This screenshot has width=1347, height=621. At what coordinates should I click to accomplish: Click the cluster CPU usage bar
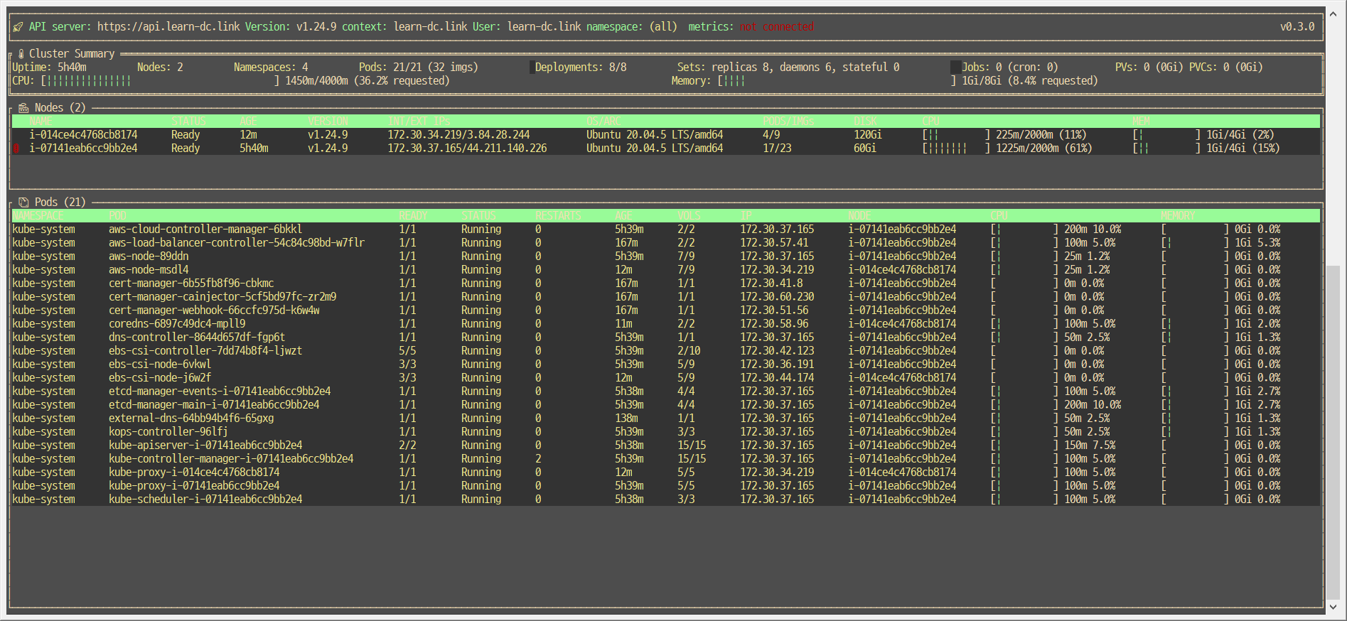tap(160, 81)
